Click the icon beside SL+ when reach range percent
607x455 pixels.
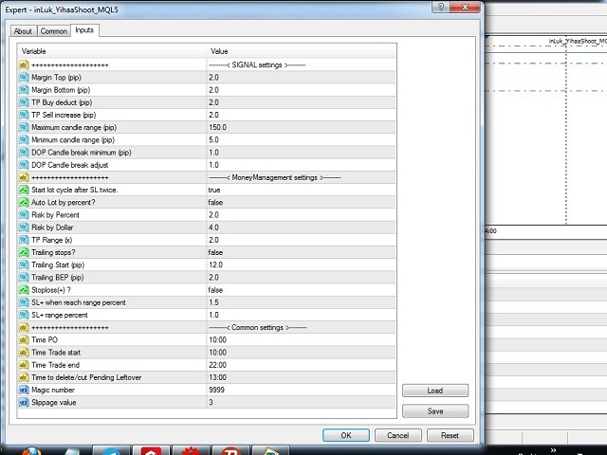tap(24, 302)
